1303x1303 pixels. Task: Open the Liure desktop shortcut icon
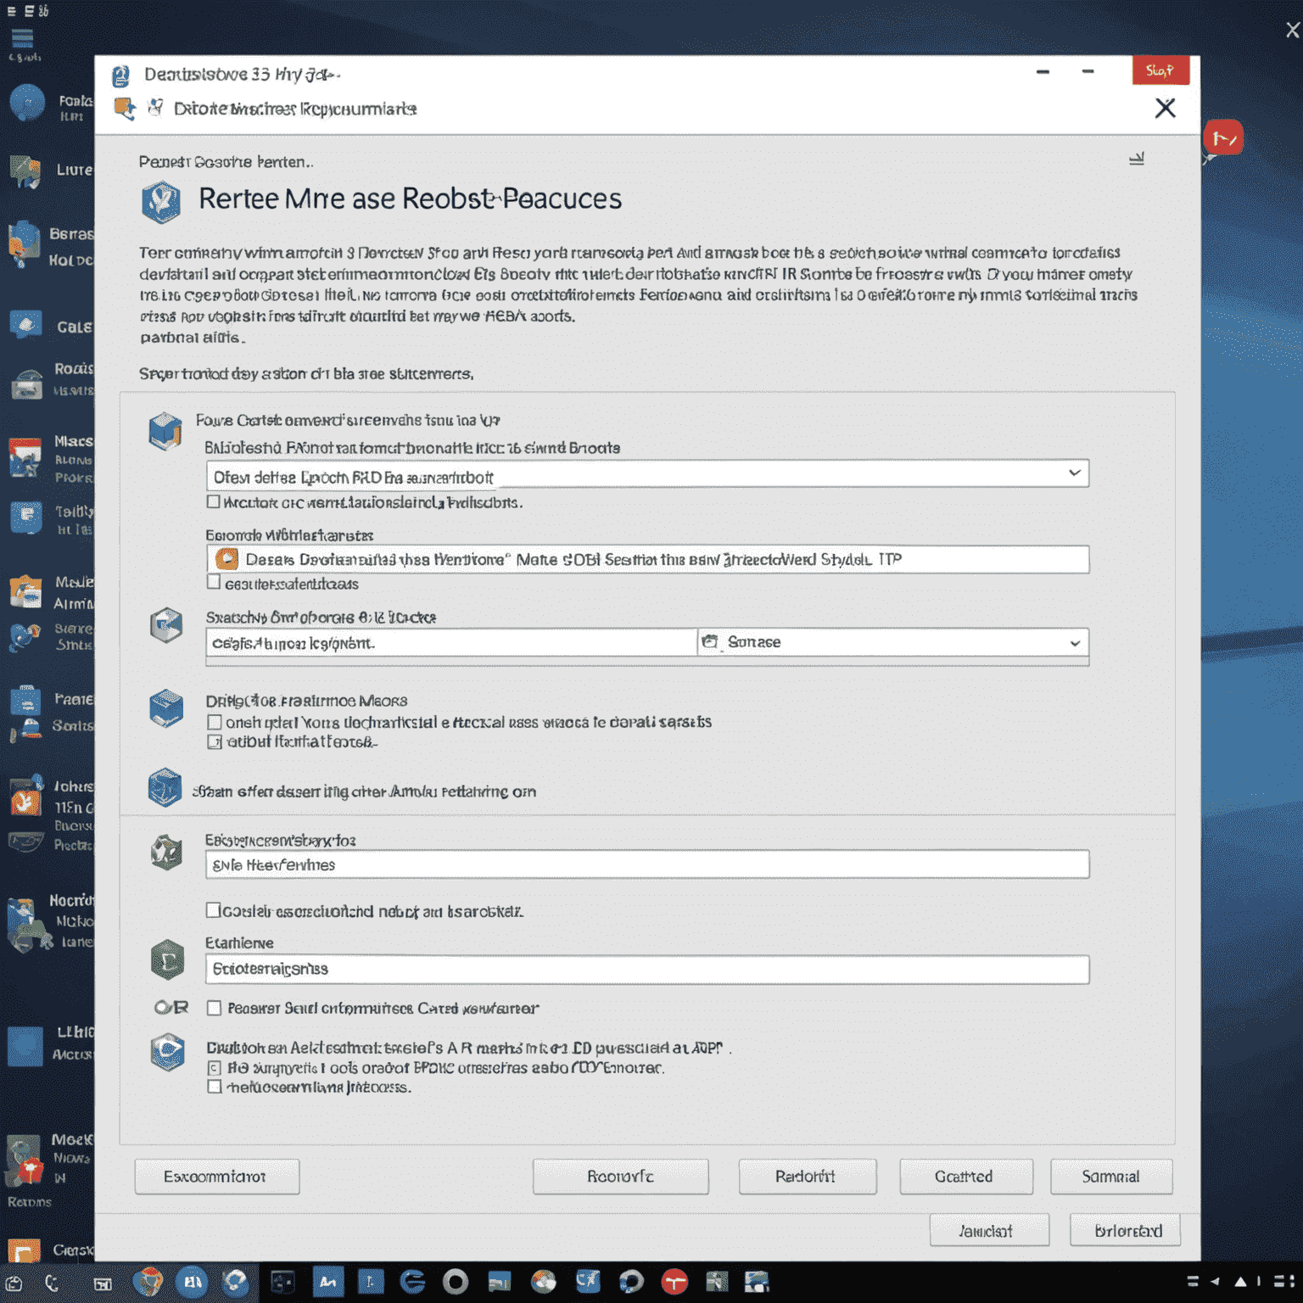point(26,172)
